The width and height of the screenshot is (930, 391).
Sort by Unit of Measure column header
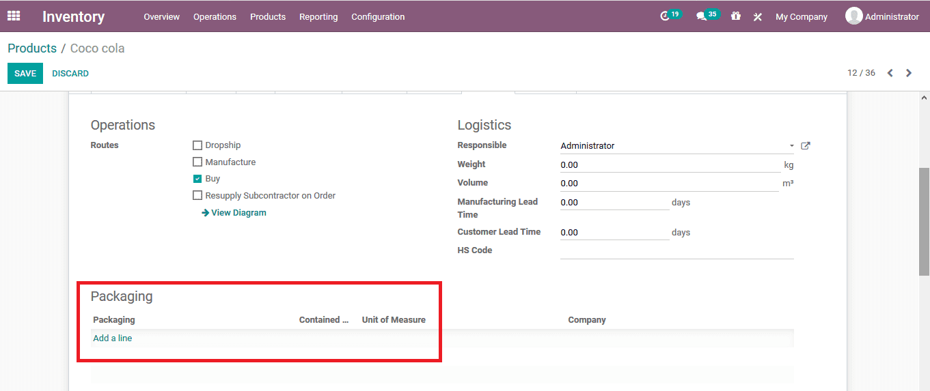pos(394,320)
